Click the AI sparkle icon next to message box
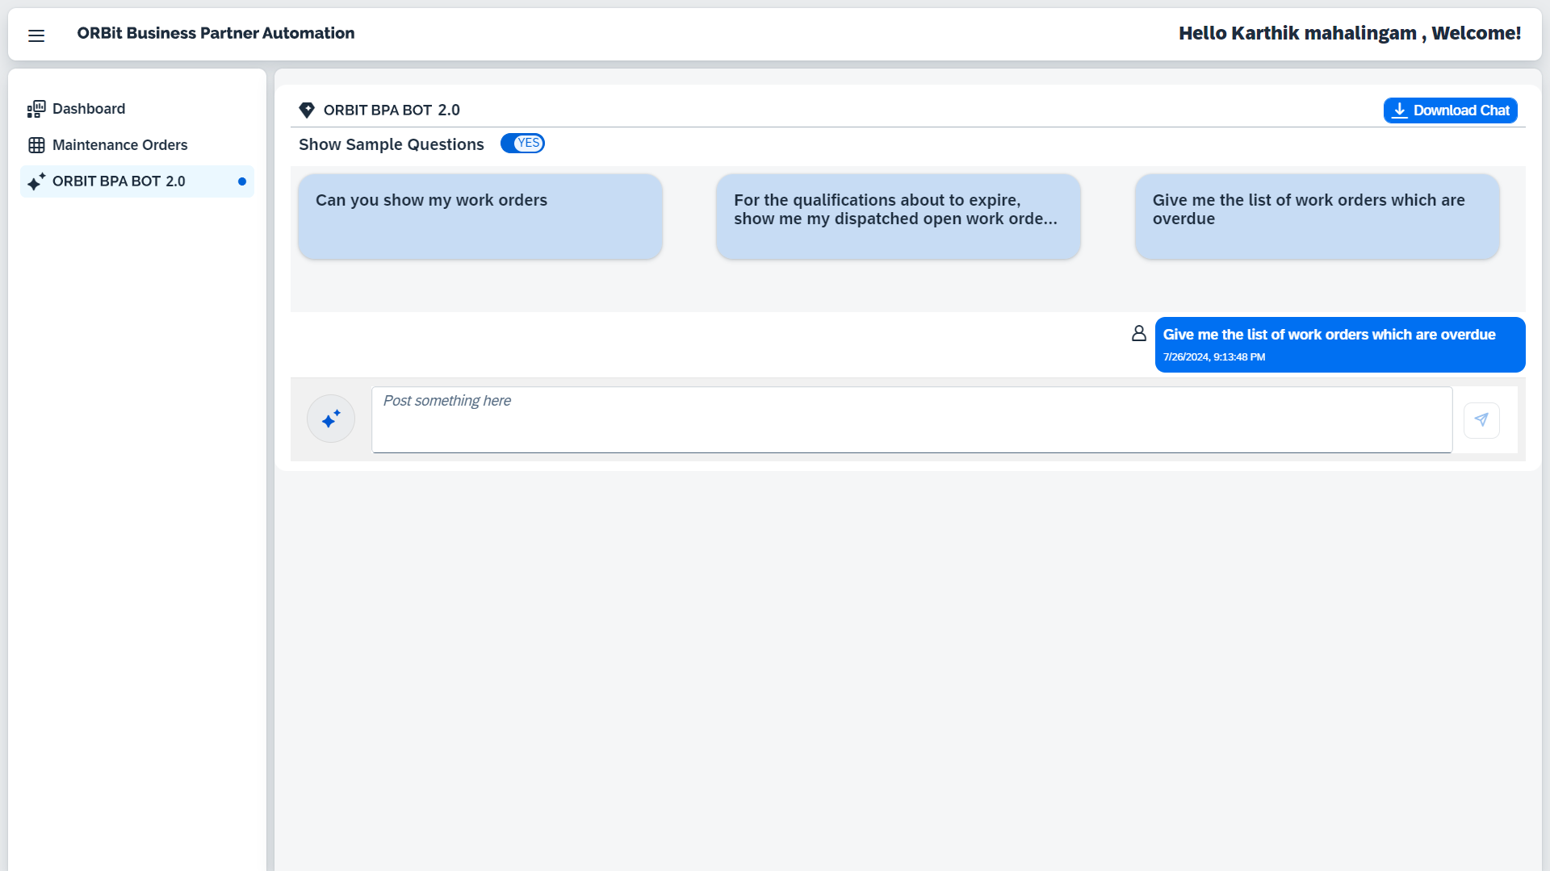Viewport: 1550px width, 871px height. 330,419
